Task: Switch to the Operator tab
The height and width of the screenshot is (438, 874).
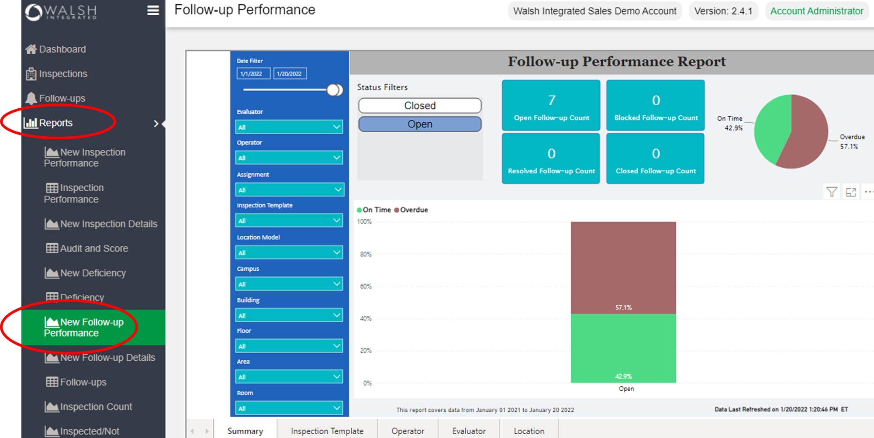Action: (x=407, y=431)
